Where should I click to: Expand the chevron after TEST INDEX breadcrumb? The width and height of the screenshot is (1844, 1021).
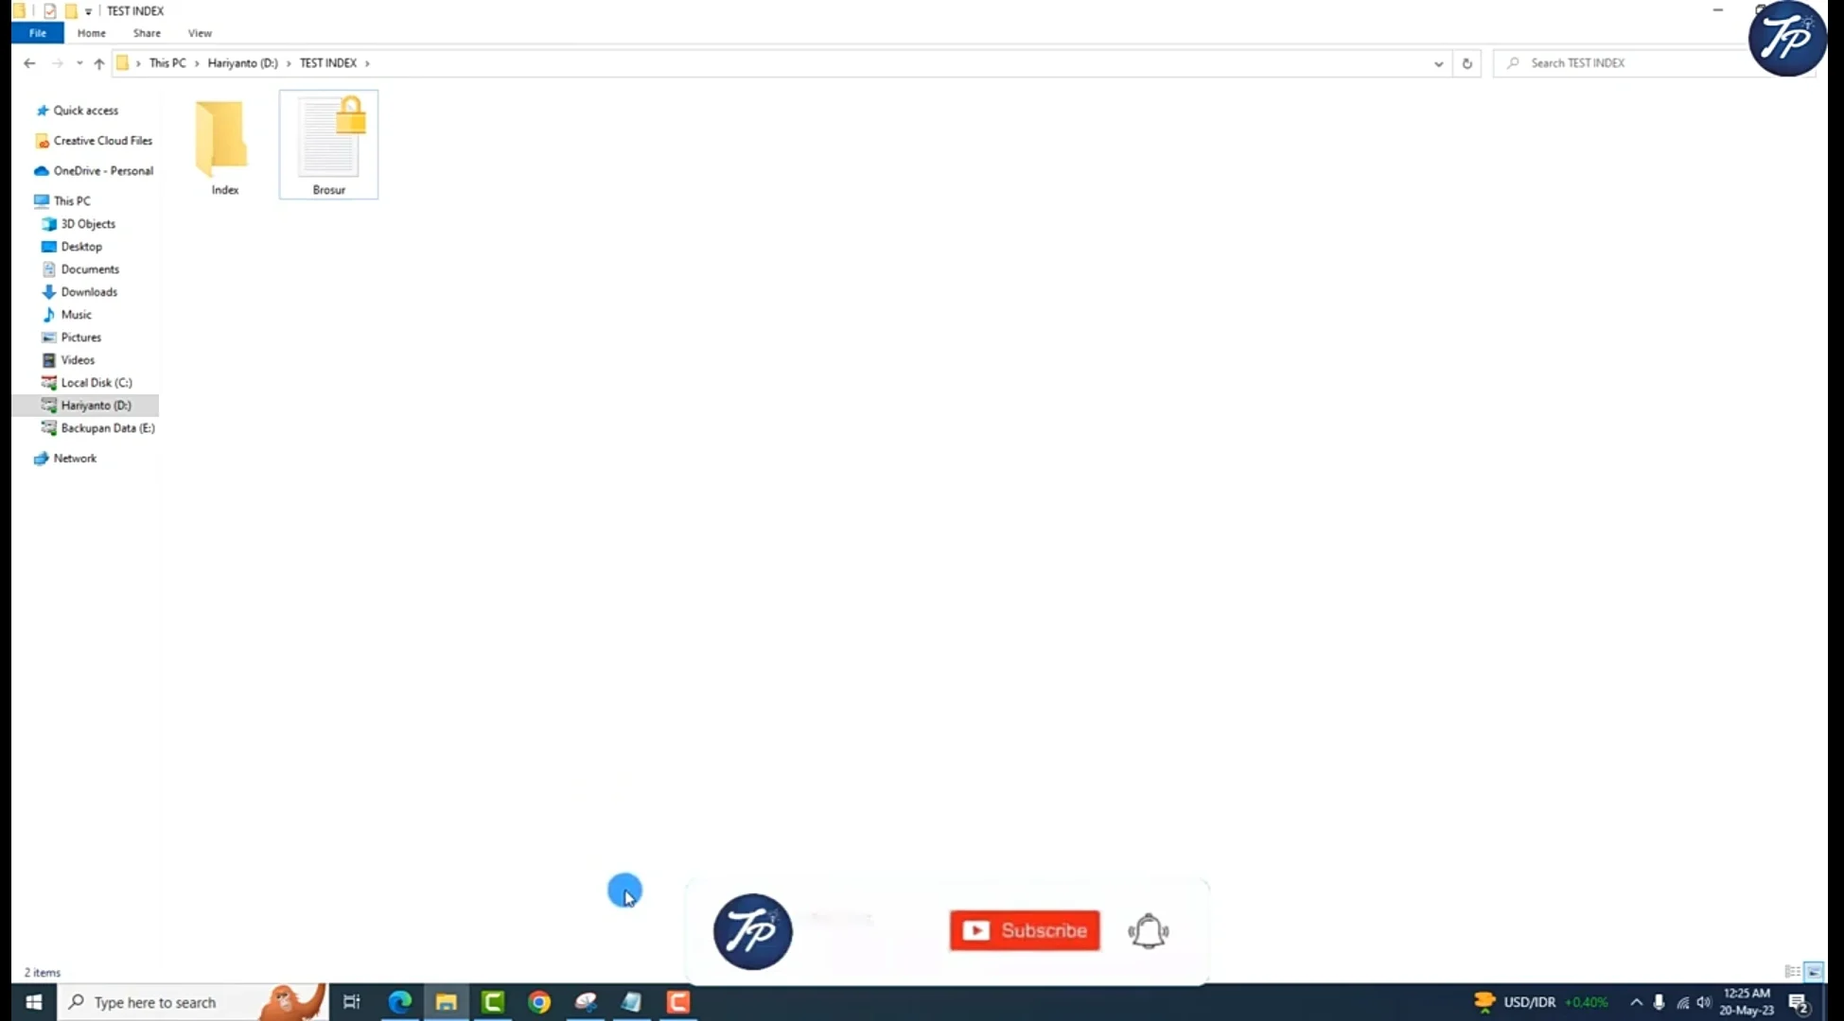(x=367, y=63)
